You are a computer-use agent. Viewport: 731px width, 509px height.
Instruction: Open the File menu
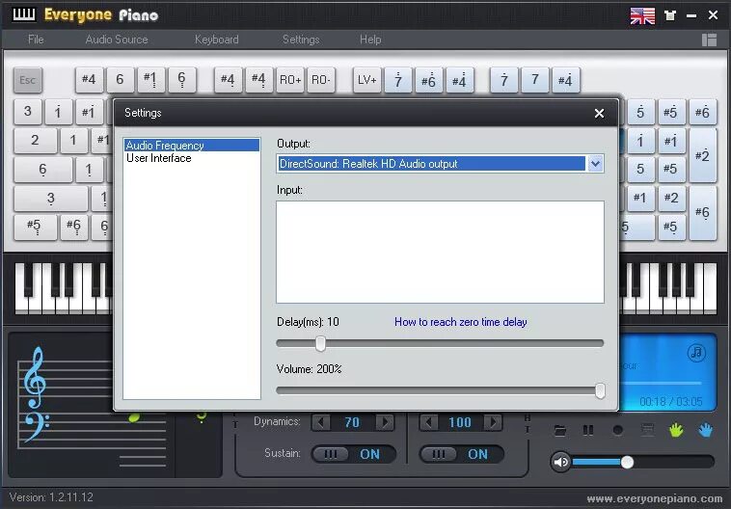pyautogui.click(x=36, y=40)
